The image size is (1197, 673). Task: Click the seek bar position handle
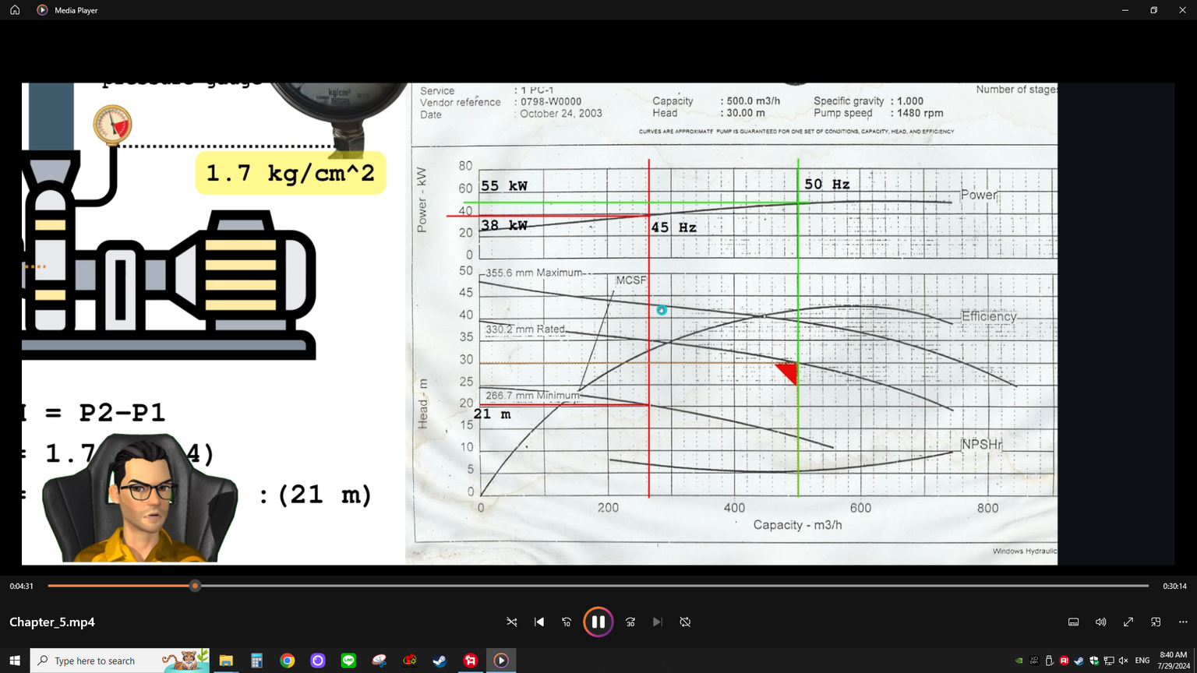(195, 586)
